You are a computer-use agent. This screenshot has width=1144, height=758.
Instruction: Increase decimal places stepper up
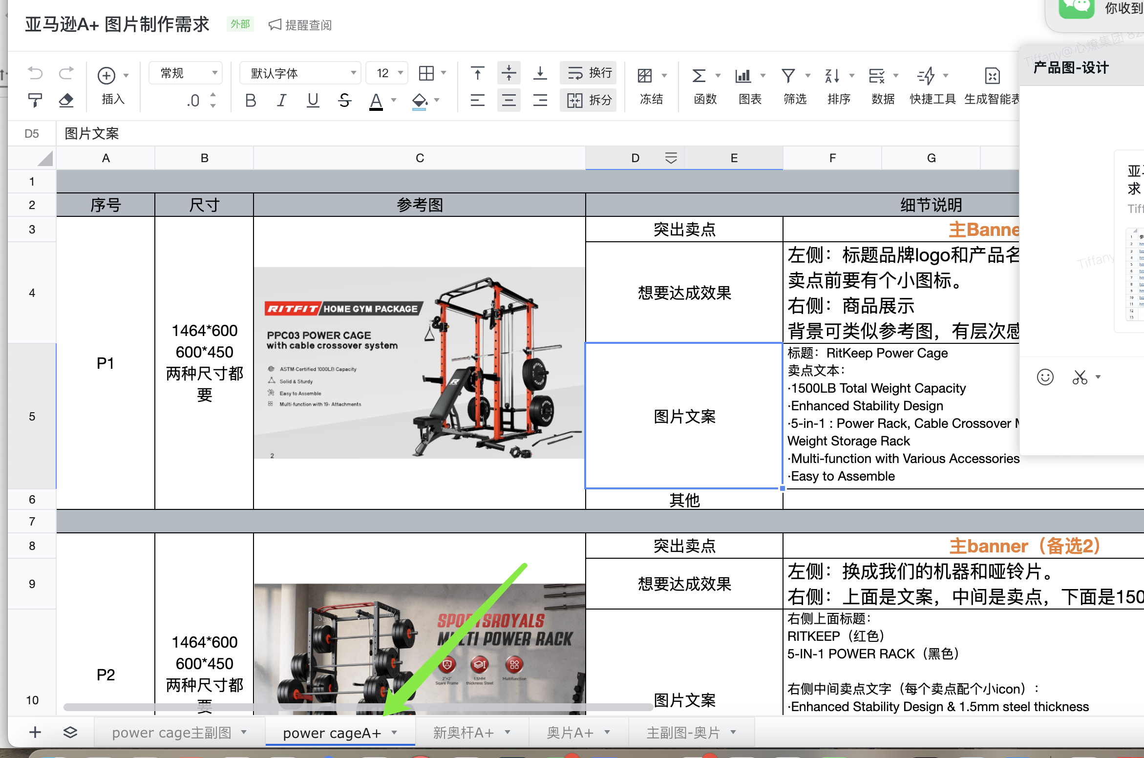click(213, 95)
